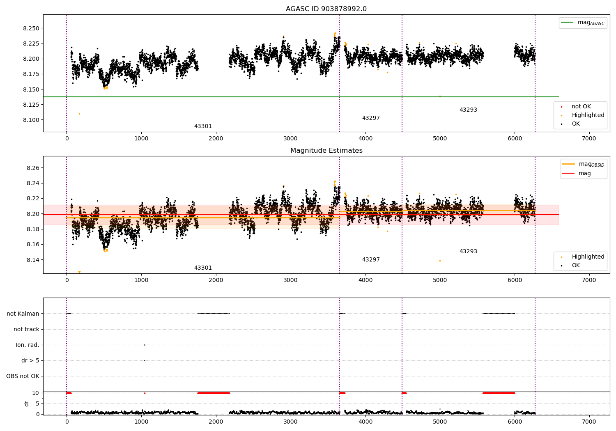The image size is (616, 431).
Task: Click the "Magnitude Estimates" plot title
Action: 326,151
